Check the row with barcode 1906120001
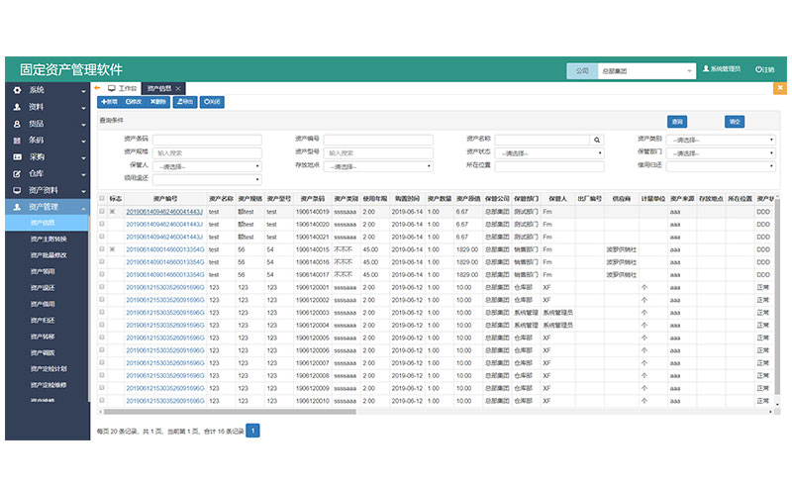Image resolution: width=792 pixels, height=485 pixels. point(102,287)
